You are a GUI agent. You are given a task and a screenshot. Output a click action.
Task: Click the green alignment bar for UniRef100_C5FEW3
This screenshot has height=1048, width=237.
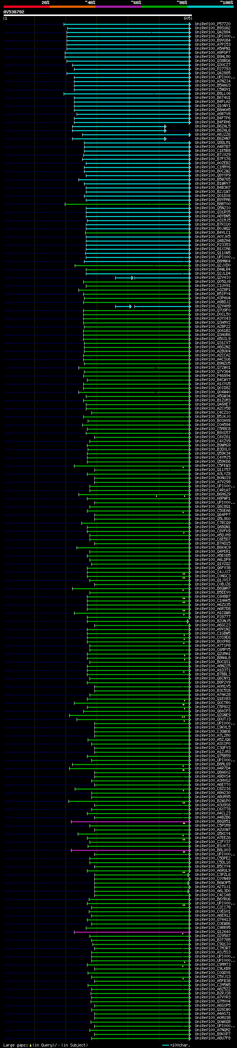(x=133, y=466)
